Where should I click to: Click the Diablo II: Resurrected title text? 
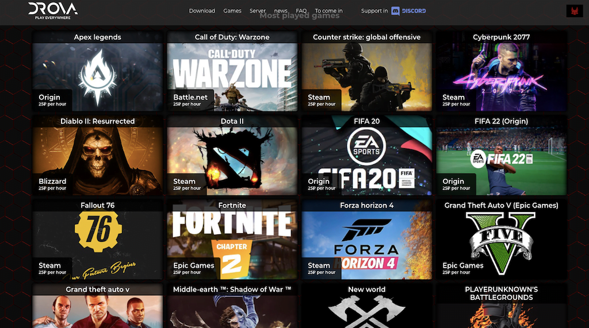coord(98,121)
